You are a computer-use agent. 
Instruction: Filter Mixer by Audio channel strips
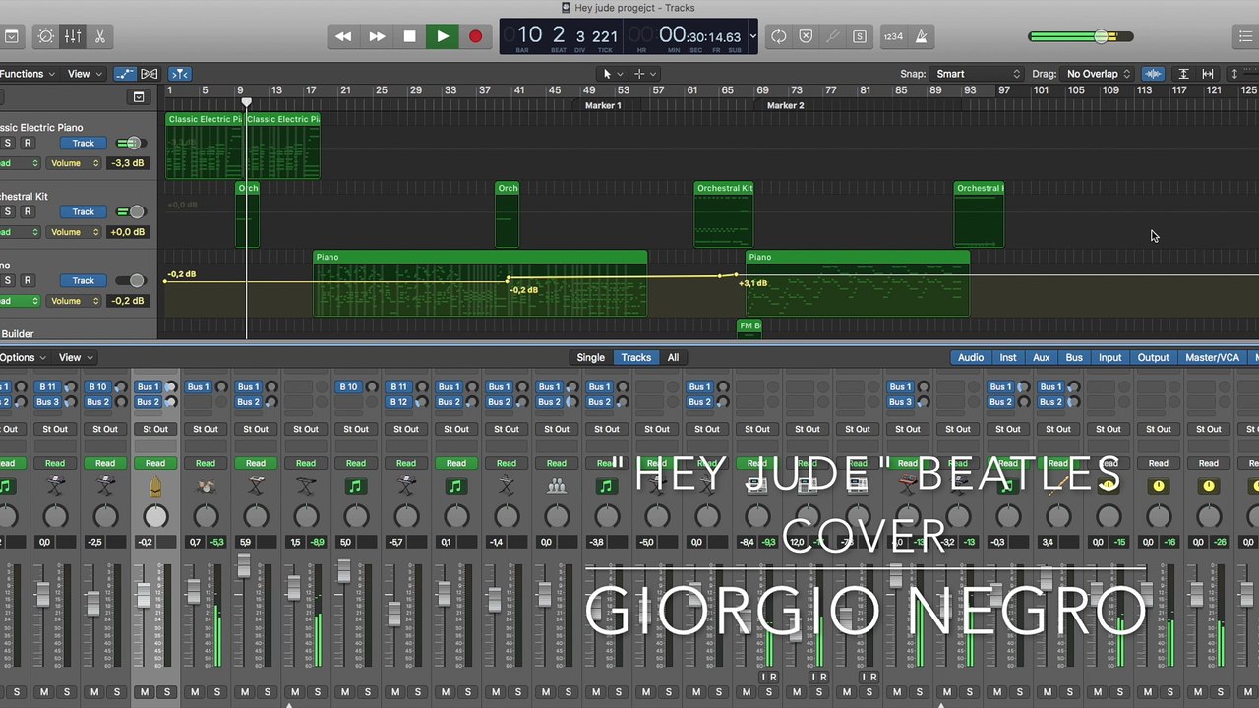(971, 358)
